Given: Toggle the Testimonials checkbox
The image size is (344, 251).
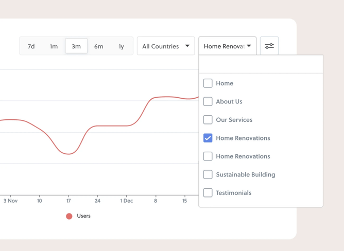Looking at the screenshot, I should 208,193.
